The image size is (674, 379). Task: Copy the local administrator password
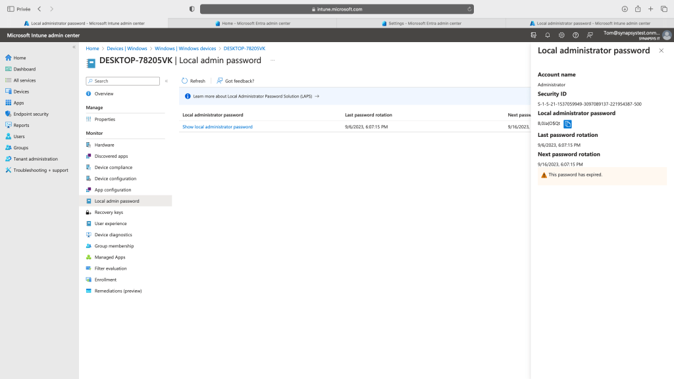pyautogui.click(x=568, y=124)
